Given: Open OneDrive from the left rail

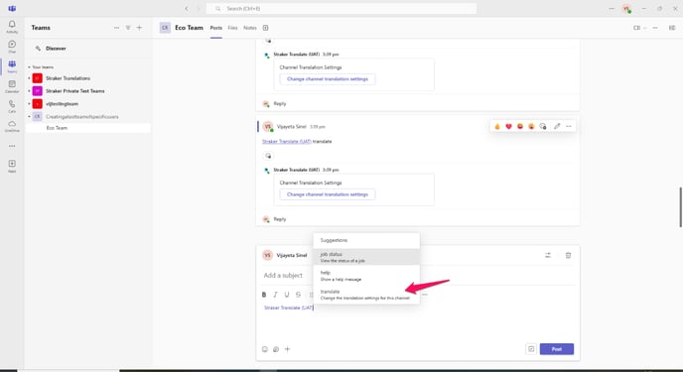Looking at the screenshot, I should [12, 126].
